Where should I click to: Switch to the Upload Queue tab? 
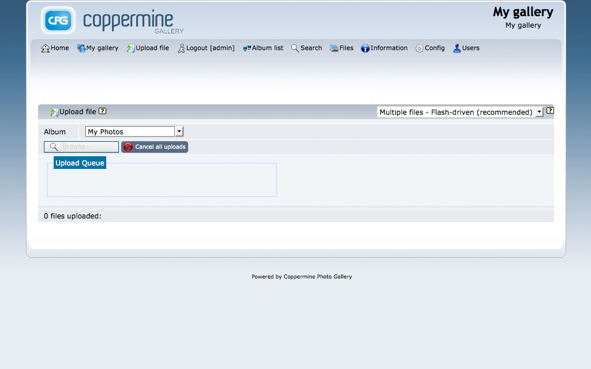79,163
